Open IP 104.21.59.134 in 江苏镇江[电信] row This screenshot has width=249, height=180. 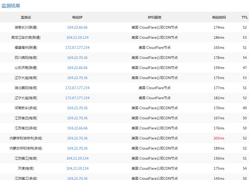click(x=77, y=158)
